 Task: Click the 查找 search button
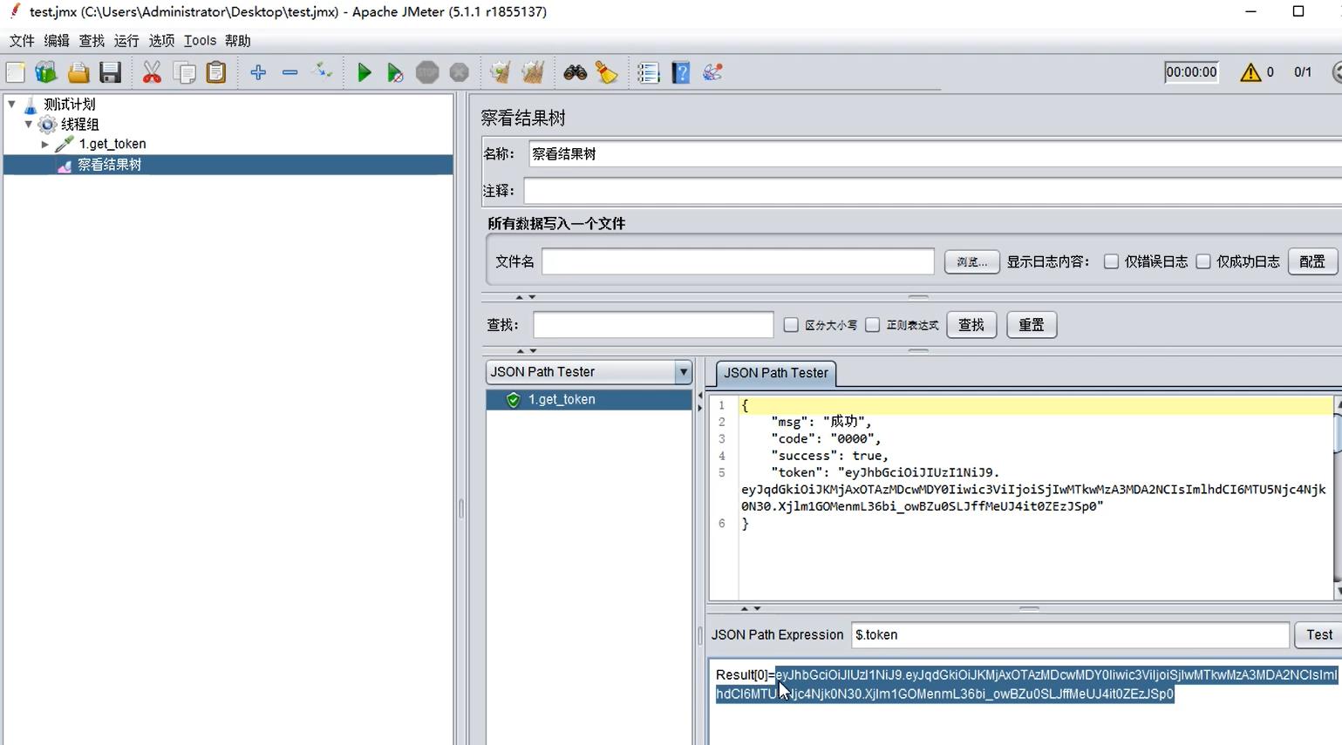(971, 325)
